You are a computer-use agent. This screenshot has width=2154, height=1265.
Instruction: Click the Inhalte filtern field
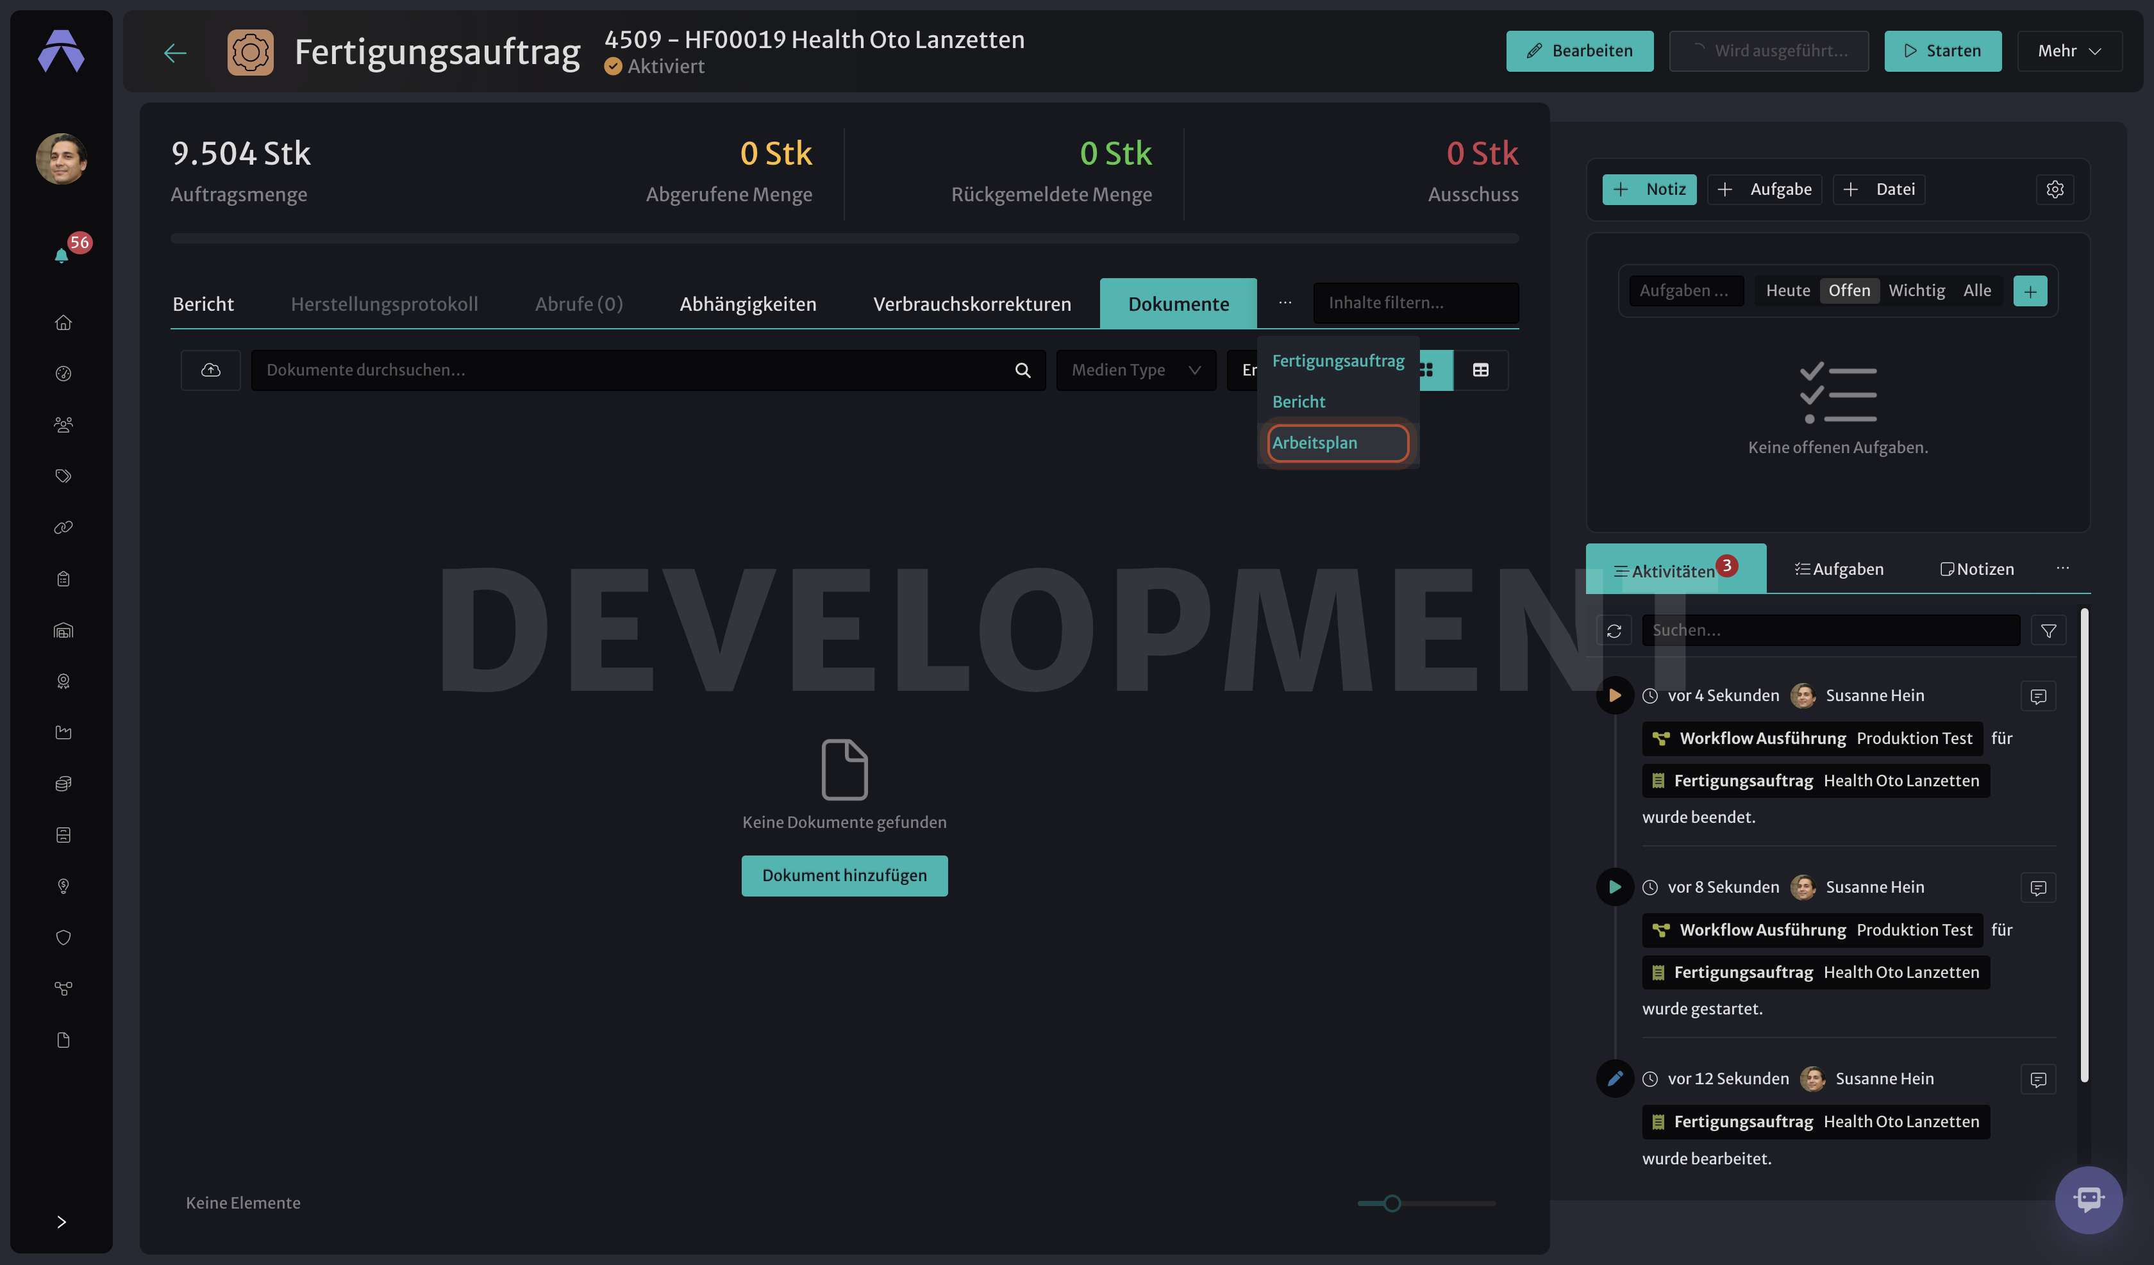coord(1415,302)
